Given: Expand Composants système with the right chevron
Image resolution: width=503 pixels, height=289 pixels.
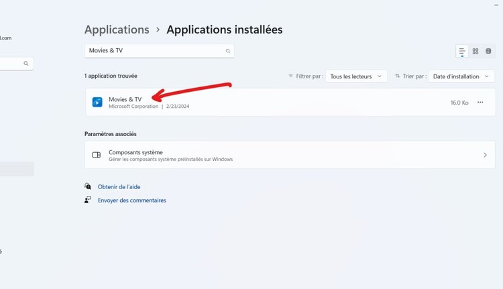Looking at the screenshot, I should coord(485,155).
